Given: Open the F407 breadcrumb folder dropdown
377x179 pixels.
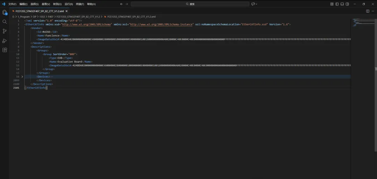Looking at the screenshot, I should click(x=51, y=17).
